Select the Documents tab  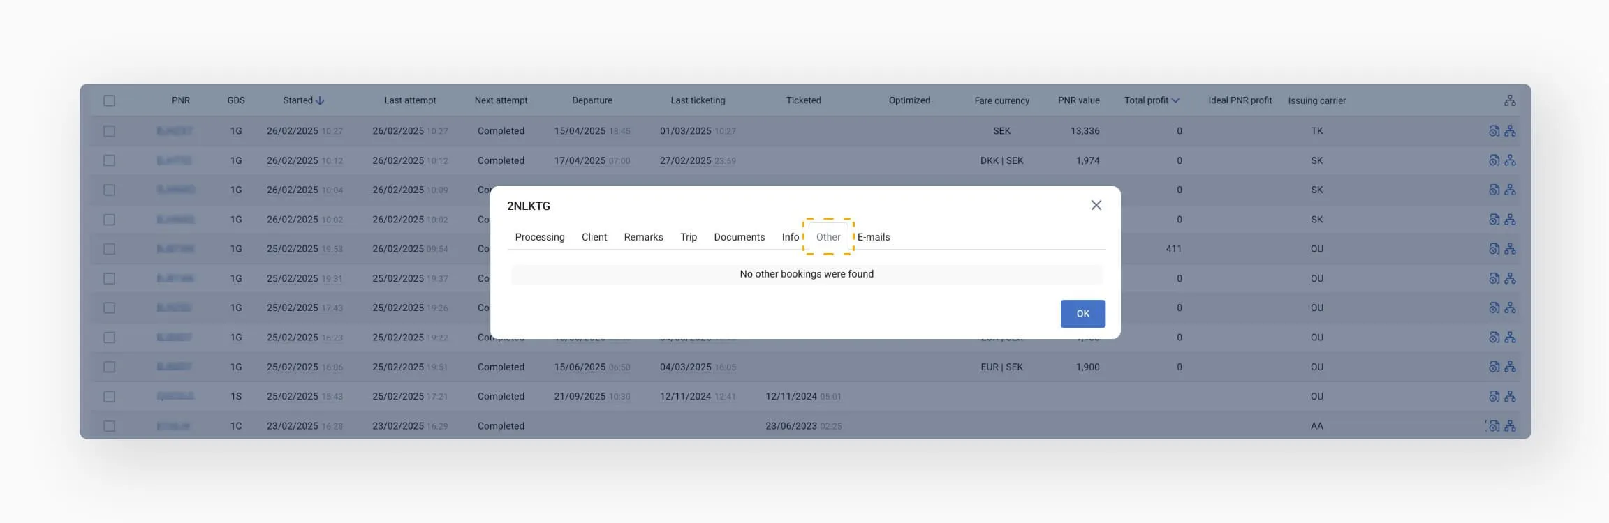(739, 237)
